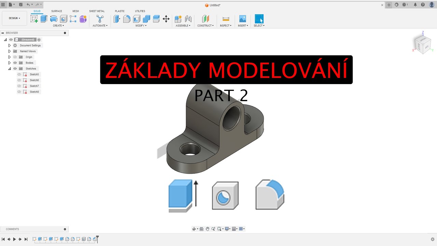The width and height of the screenshot is (437, 246).
Task: Show Sketch6 via its eye icon
Action: click(19, 80)
